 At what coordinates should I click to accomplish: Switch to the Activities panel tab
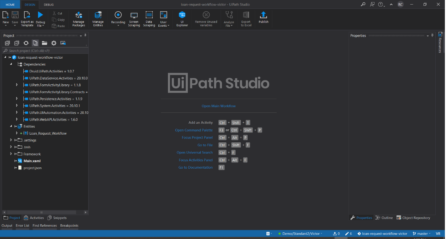(34, 218)
